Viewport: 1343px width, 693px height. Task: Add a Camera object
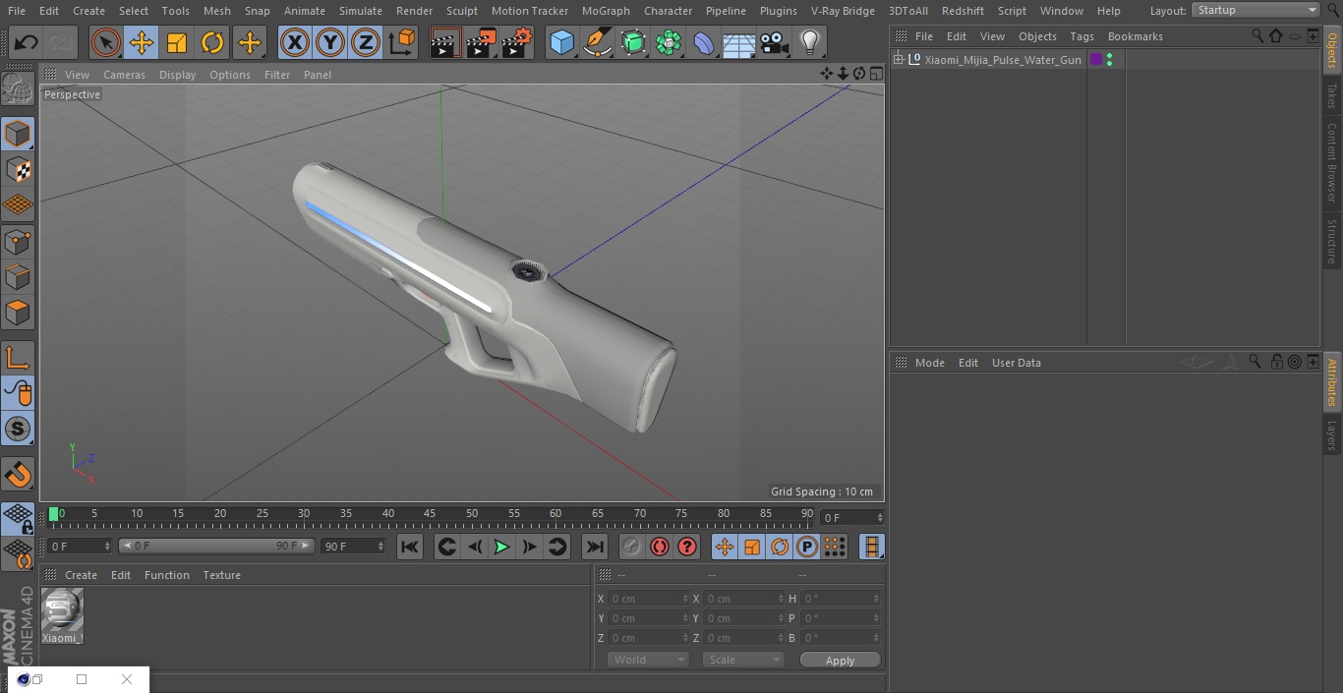click(x=775, y=42)
